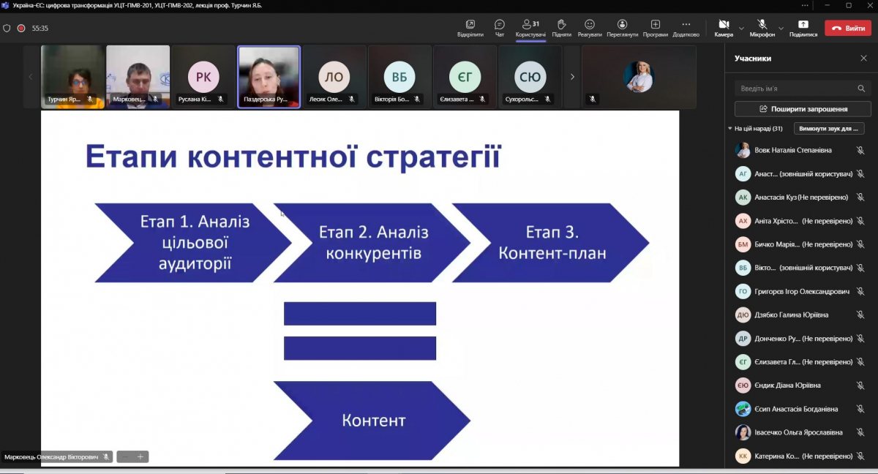Open the camera options chevron
This screenshot has height=474, width=878.
pos(741,28)
